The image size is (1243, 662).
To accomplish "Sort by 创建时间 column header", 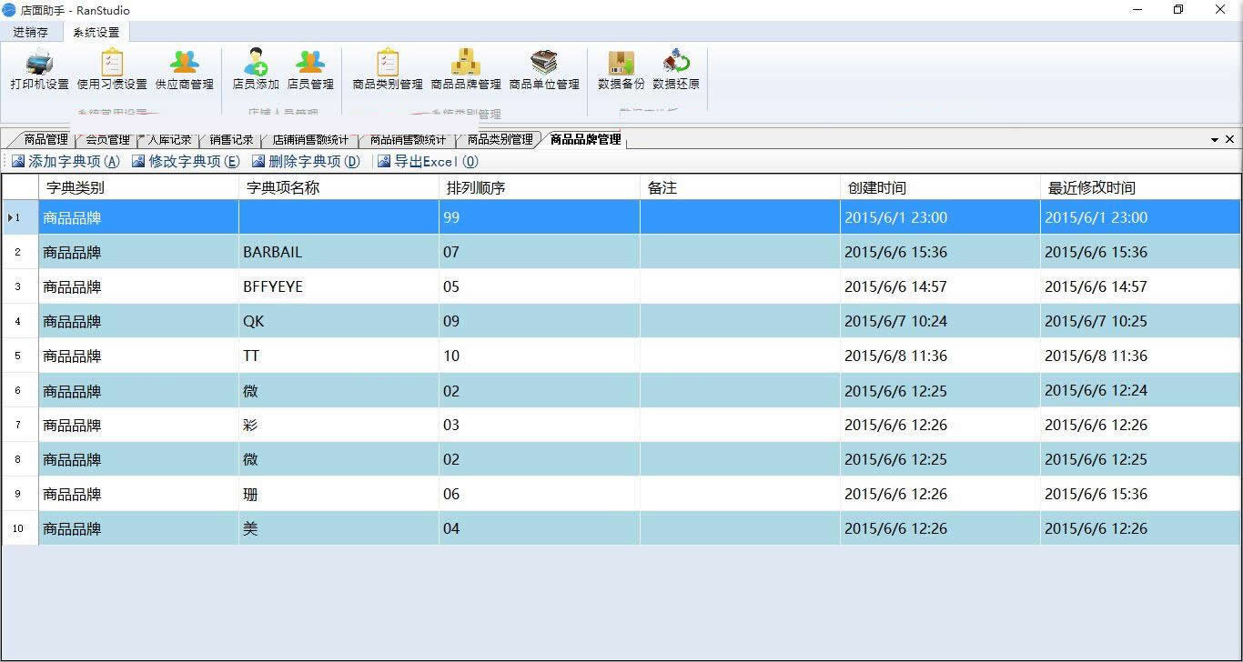I will (x=940, y=188).
